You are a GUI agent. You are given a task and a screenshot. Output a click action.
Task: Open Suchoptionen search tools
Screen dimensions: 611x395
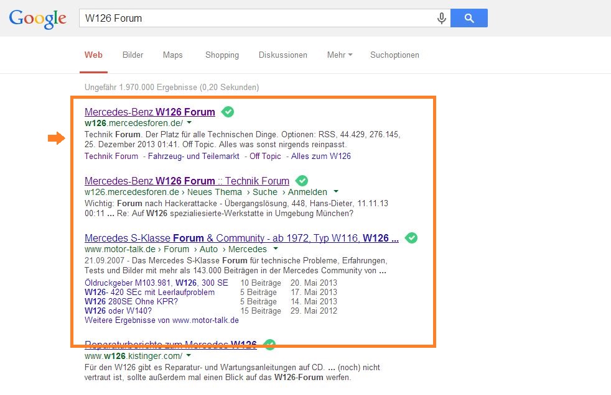tap(394, 55)
